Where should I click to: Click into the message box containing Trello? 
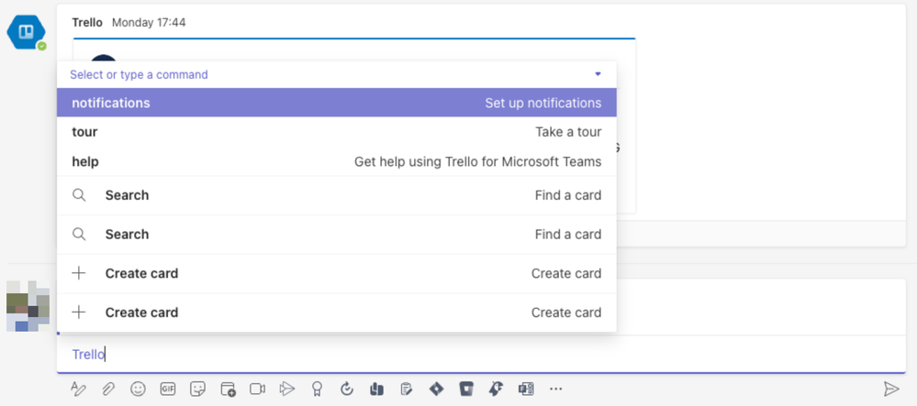[481, 354]
